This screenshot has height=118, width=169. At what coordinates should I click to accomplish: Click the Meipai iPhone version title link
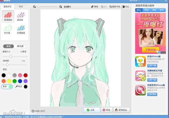[x=154, y=57]
